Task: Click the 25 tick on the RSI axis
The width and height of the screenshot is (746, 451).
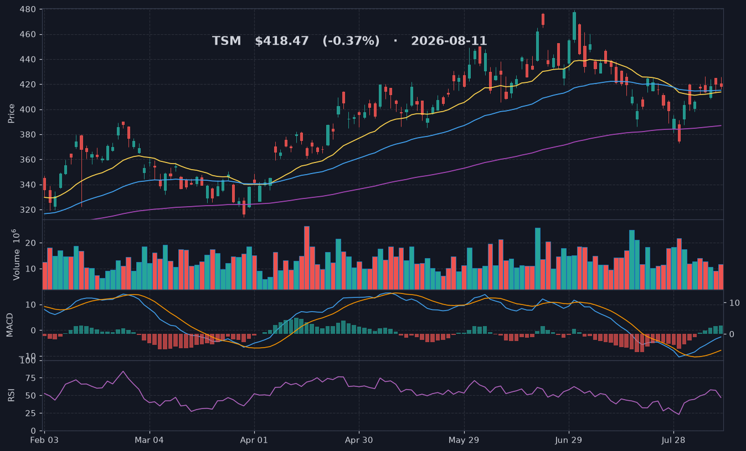Action: click(x=32, y=413)
